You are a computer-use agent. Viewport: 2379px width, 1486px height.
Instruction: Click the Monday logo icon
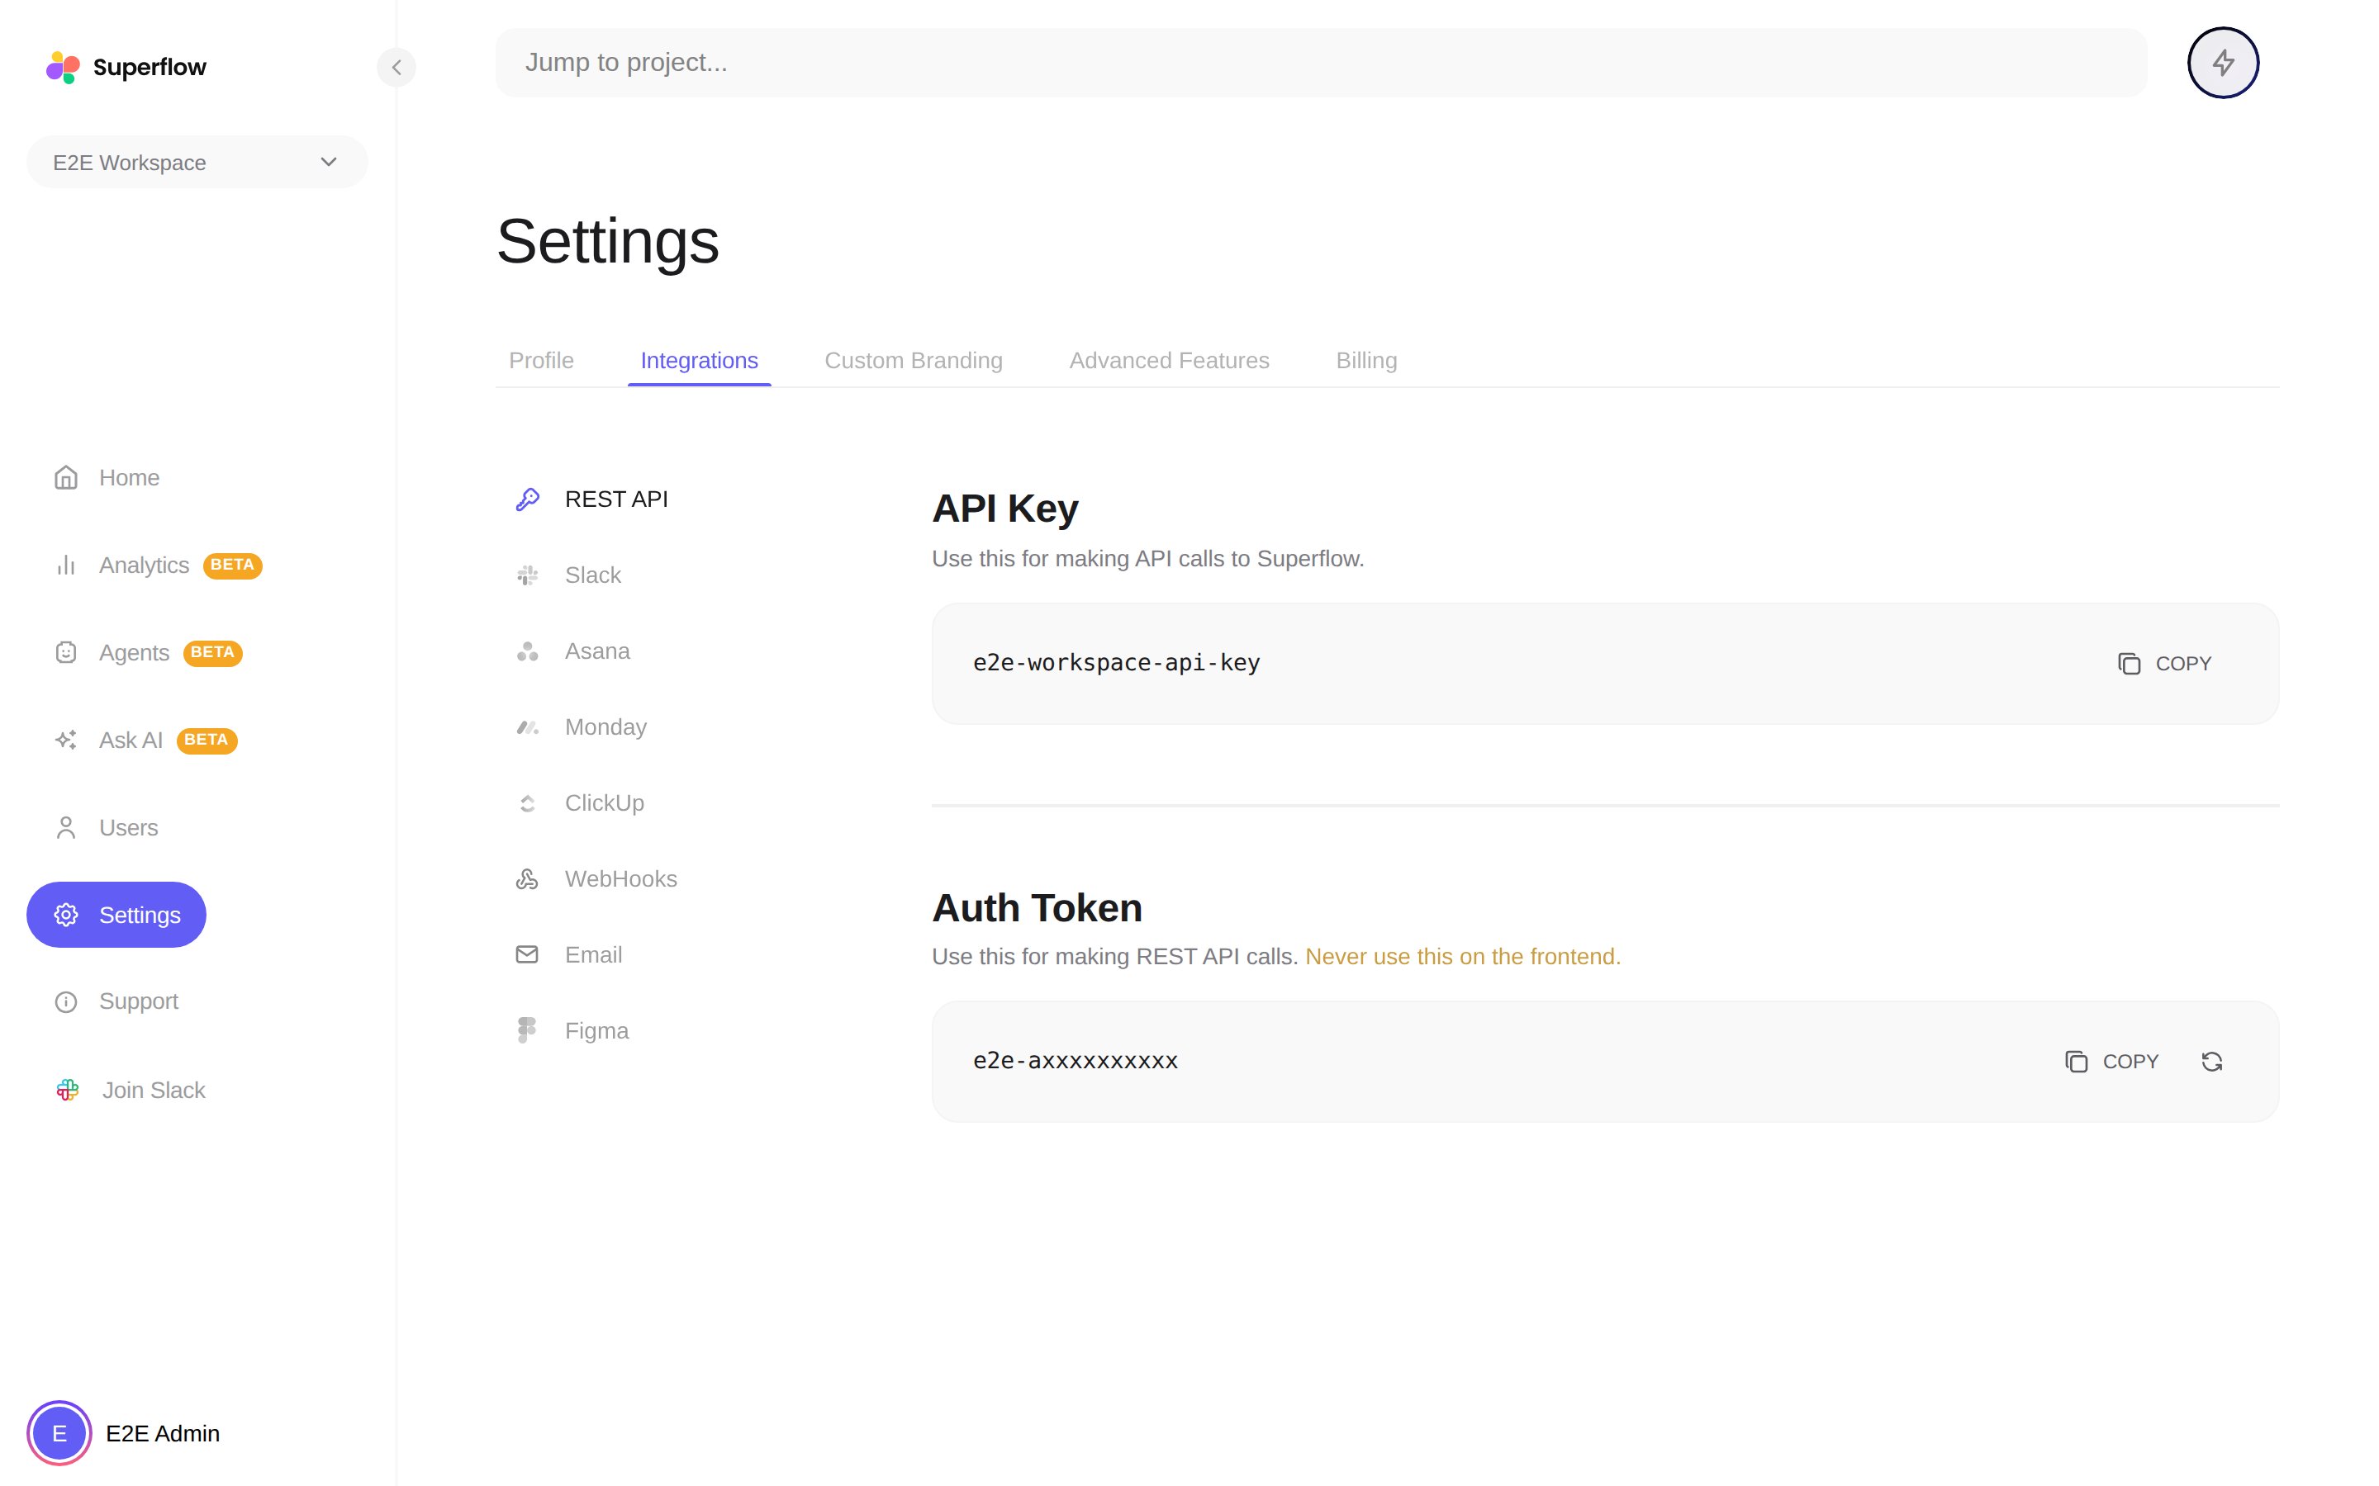528,727
